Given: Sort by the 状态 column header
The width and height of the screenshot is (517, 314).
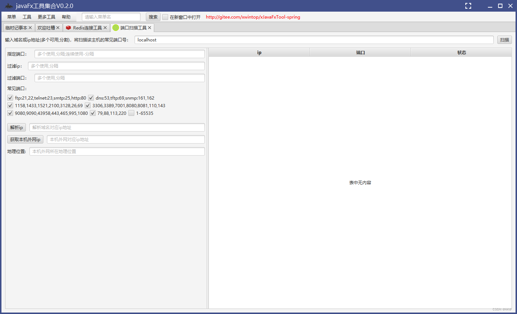Looking at the screenshot, I should pyautogui.click(x=461, y=53).
